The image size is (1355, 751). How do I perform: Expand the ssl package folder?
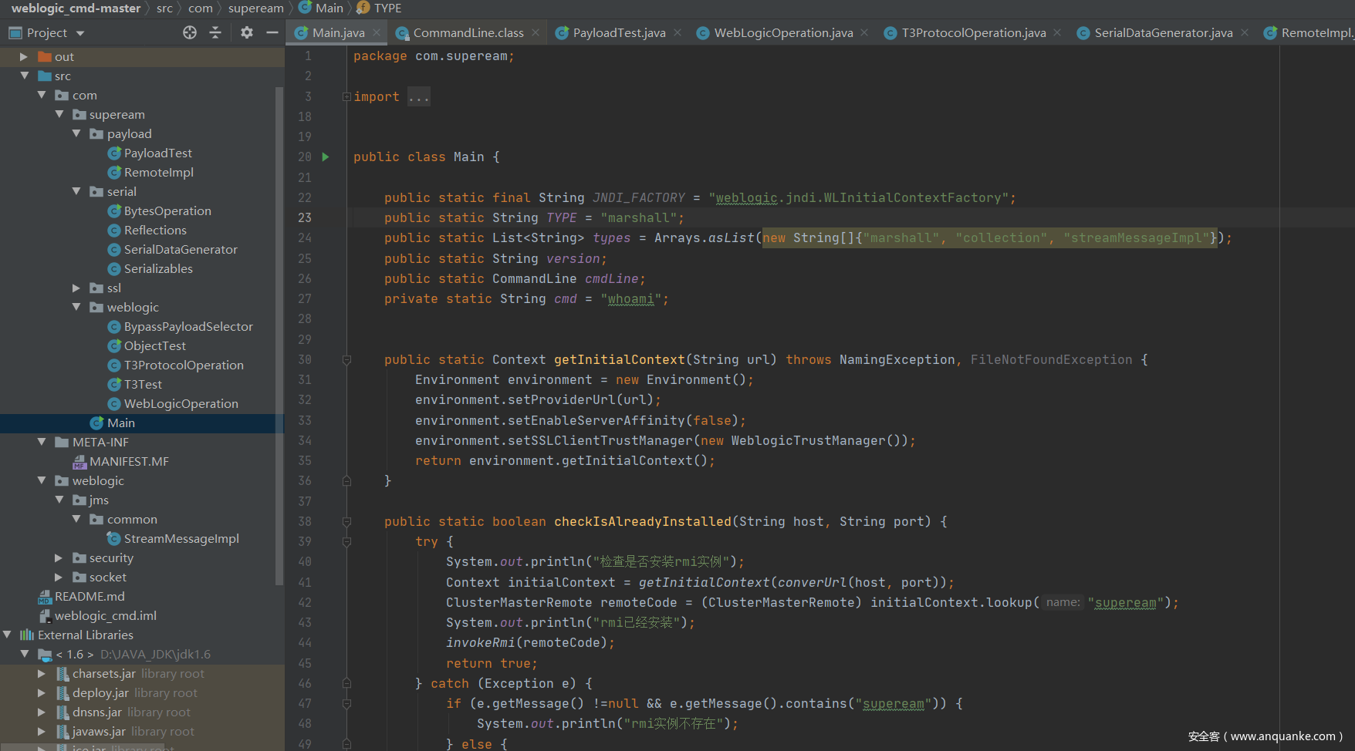pyautogui.click(x=76, y=288)
